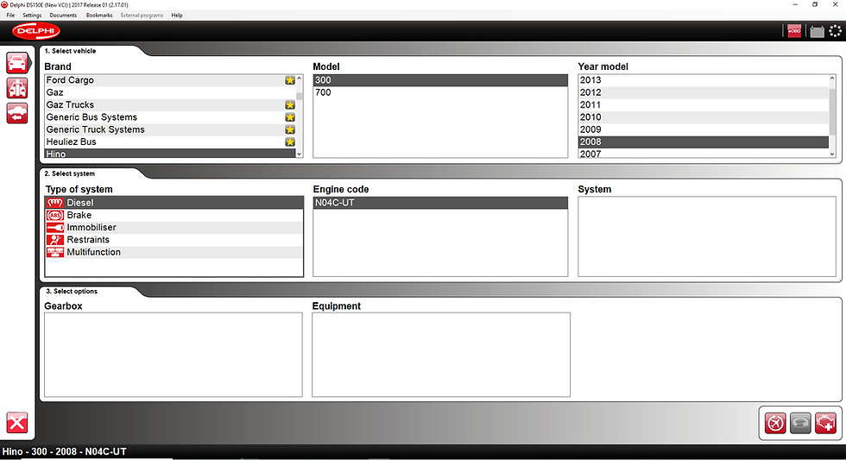Select Multifunction system type
This screenshot has width=846, height=460.
[174, 252]
